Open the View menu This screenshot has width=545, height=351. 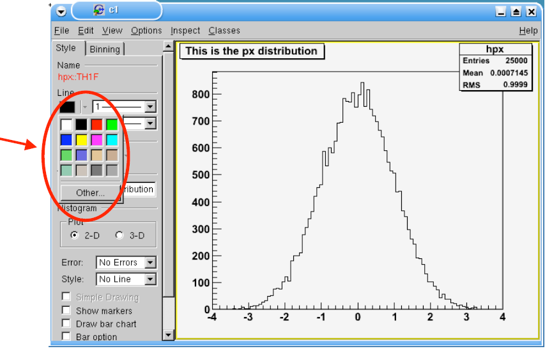(112, 31)
